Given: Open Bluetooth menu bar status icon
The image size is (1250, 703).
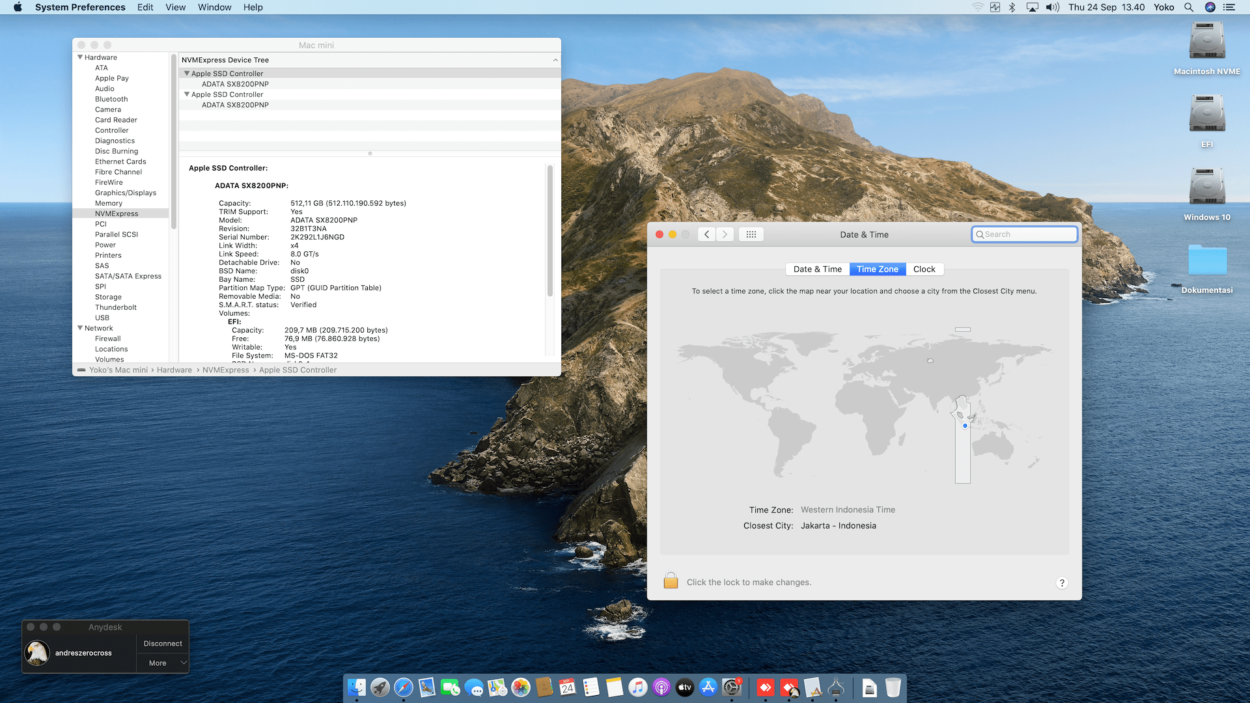Looking at the screenshot, I should coord(1012,7).
